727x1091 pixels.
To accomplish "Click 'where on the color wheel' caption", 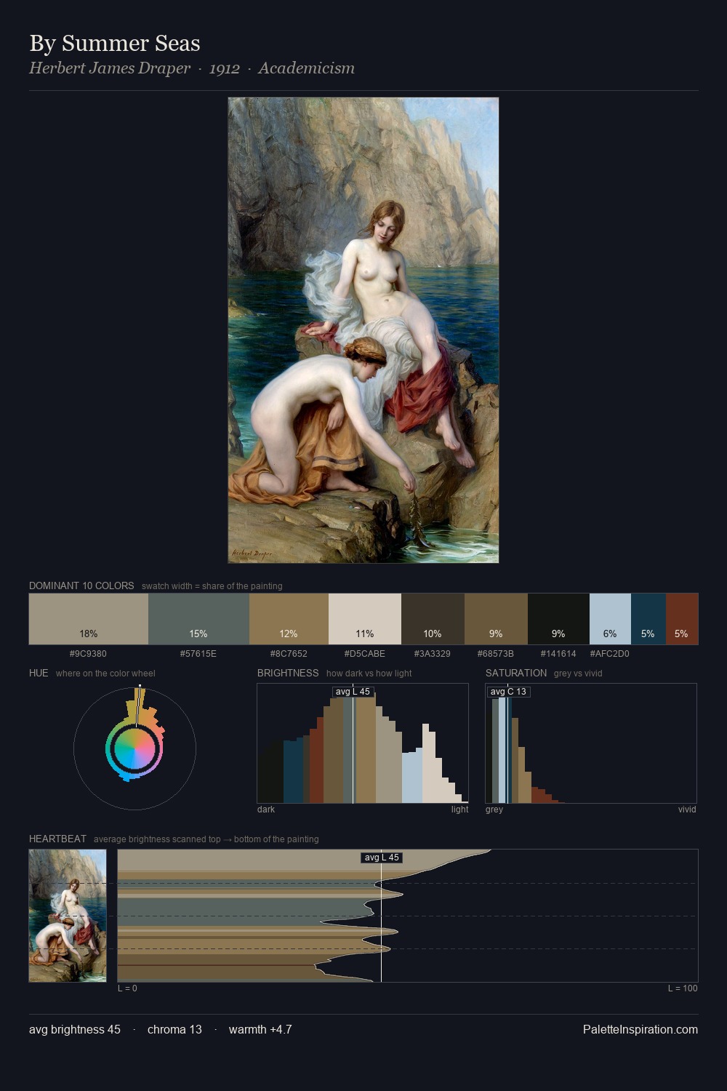I will pos(105,674).
